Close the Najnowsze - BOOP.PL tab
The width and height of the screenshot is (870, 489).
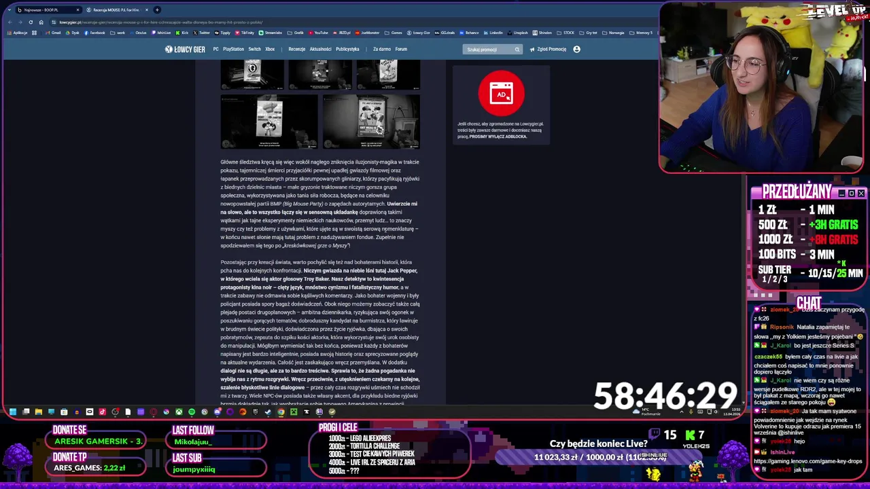(x=77, y=10)
